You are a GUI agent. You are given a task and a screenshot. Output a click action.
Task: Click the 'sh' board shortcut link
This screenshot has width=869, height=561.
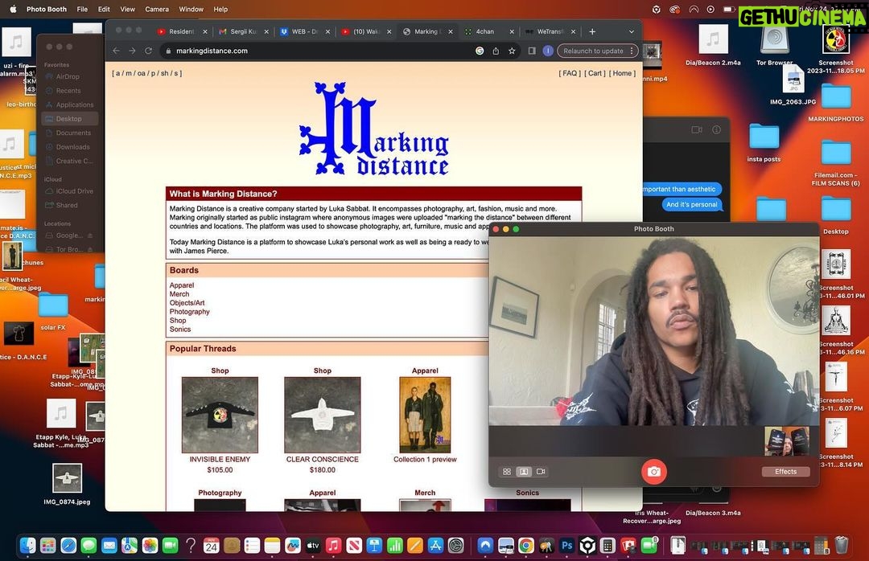[164, 73]
